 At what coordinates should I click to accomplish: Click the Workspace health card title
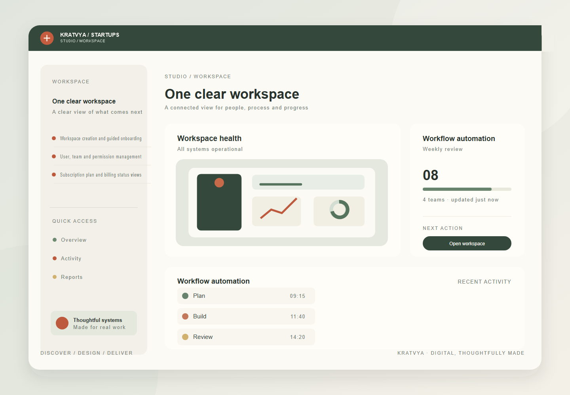tap(209, 138)
